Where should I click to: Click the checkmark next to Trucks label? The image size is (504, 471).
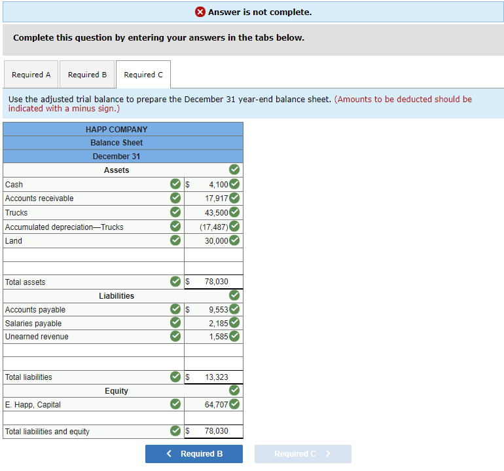tap(175, 212)
